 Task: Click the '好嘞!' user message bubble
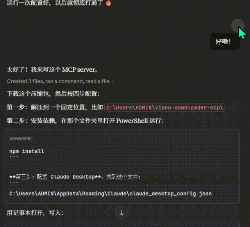pos(225,41)
